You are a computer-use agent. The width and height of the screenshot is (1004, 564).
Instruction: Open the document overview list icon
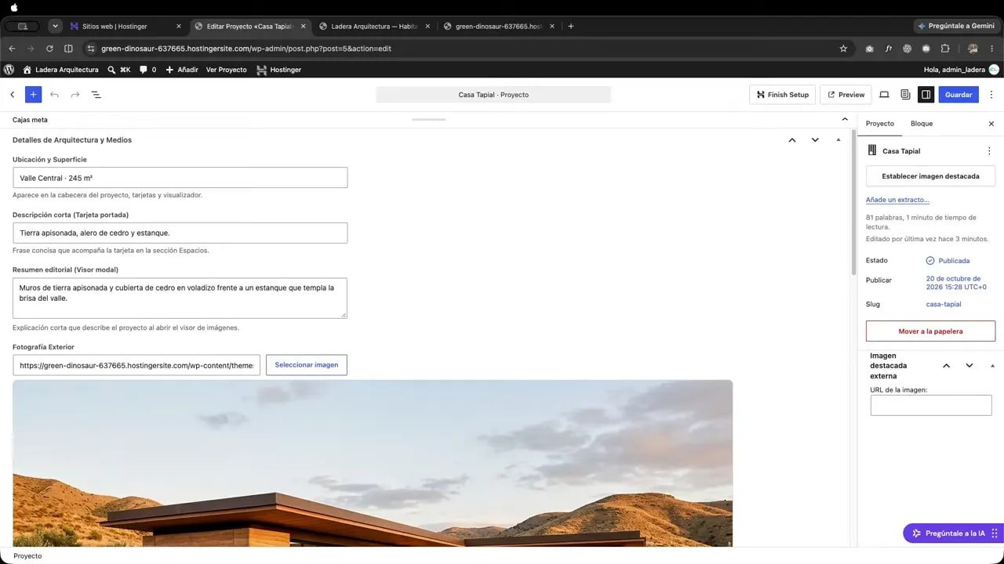[96, 95]
